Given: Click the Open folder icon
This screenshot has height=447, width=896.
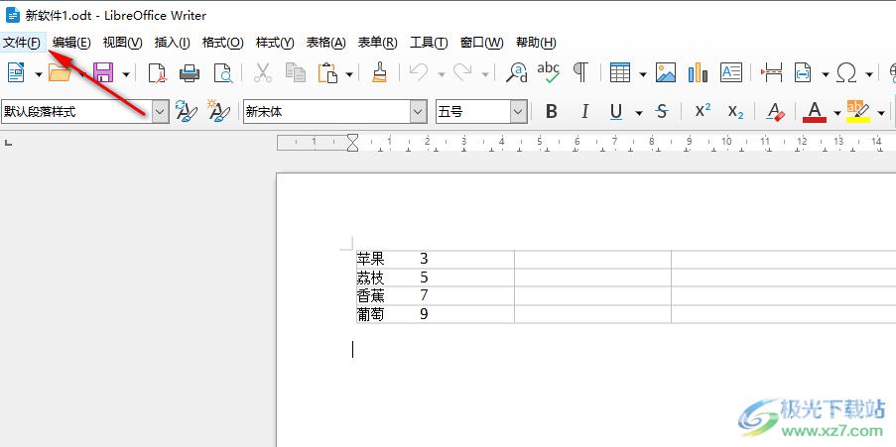Looking at the screenshot, I should click(60, 73).
